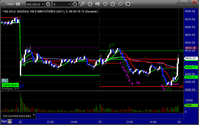199x125 pixels.
Task: Select the pencil drawing tools icon
Action: 82,4
